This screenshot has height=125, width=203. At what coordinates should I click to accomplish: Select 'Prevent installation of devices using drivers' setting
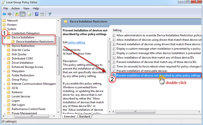pos(159,44)
